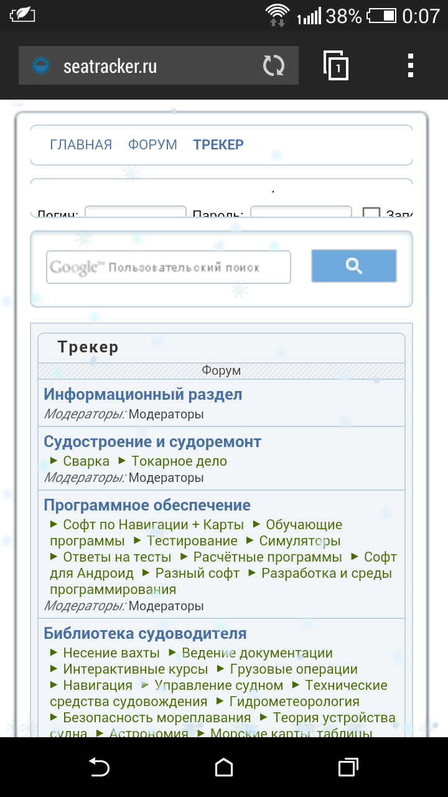Focus the Google custom search field

tap(168, 267)
